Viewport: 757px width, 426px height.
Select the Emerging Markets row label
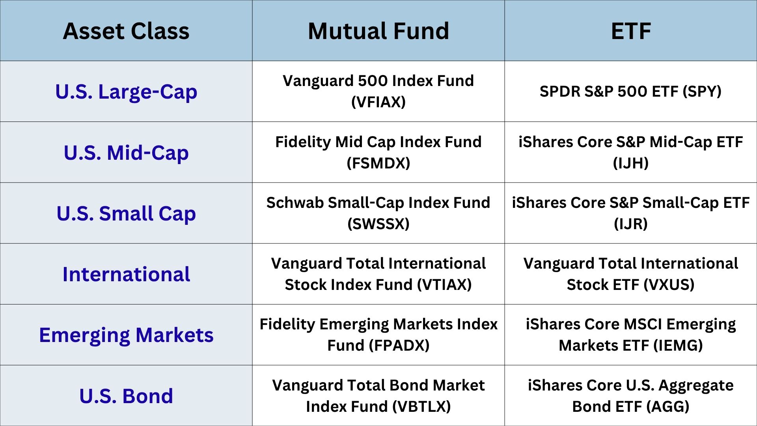click(126, 335)
